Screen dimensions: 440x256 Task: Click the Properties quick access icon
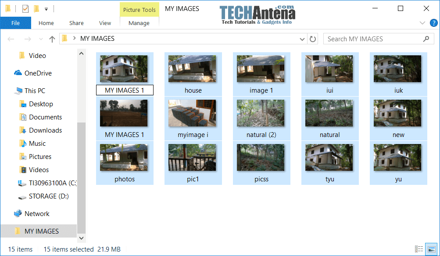point(25,9)
